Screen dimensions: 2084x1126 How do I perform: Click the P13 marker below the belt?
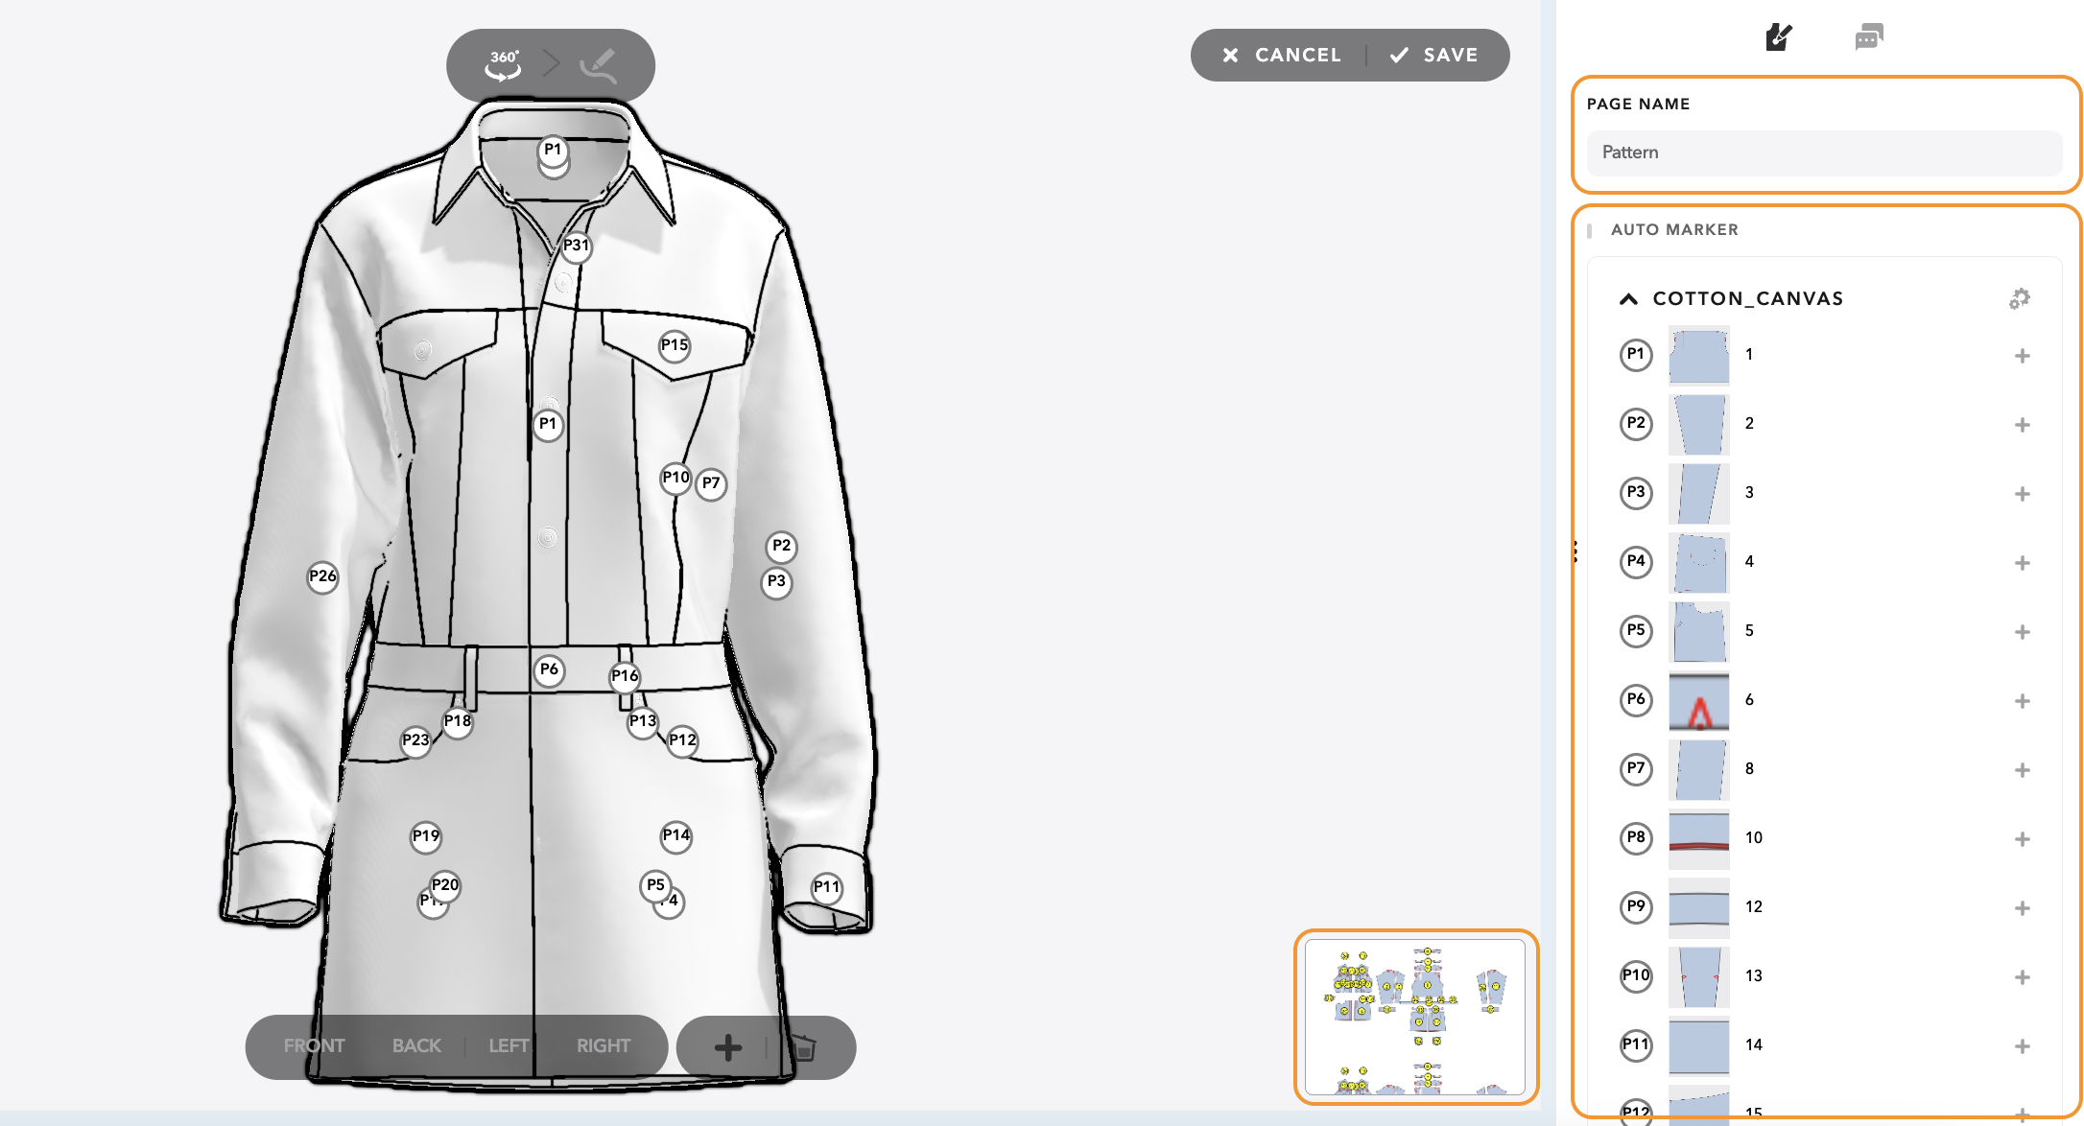pos(643,722)
